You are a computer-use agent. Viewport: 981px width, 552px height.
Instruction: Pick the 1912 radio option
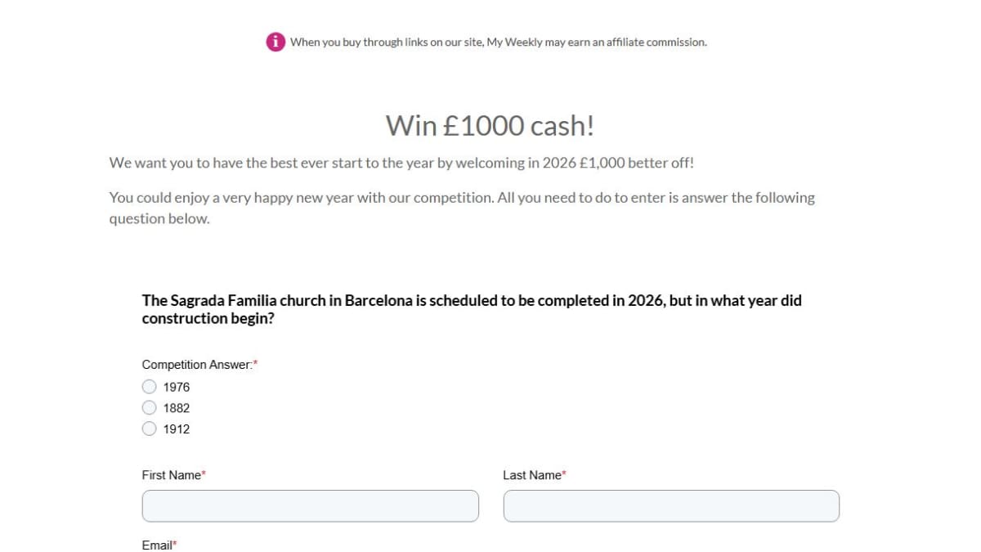(x=150, y=429)
